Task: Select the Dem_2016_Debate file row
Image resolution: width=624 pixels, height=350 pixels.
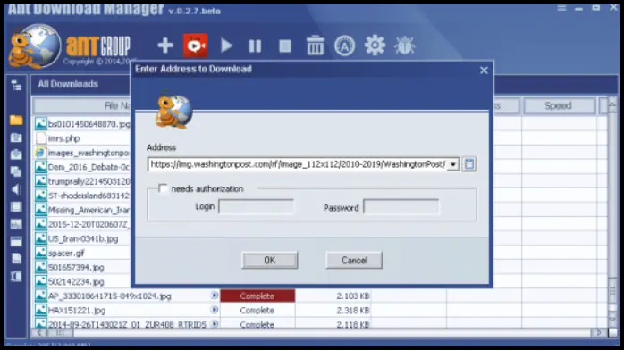Action: click(x=82, y=167)
